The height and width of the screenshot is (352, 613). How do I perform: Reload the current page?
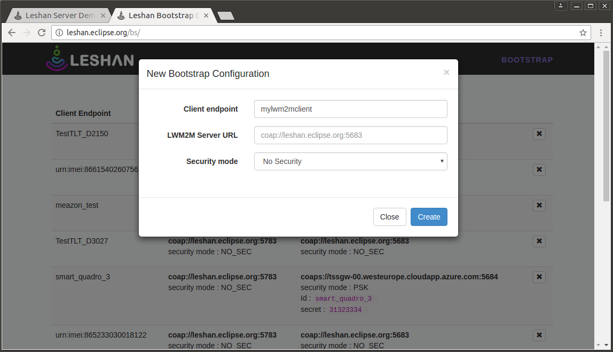[42, 33]
